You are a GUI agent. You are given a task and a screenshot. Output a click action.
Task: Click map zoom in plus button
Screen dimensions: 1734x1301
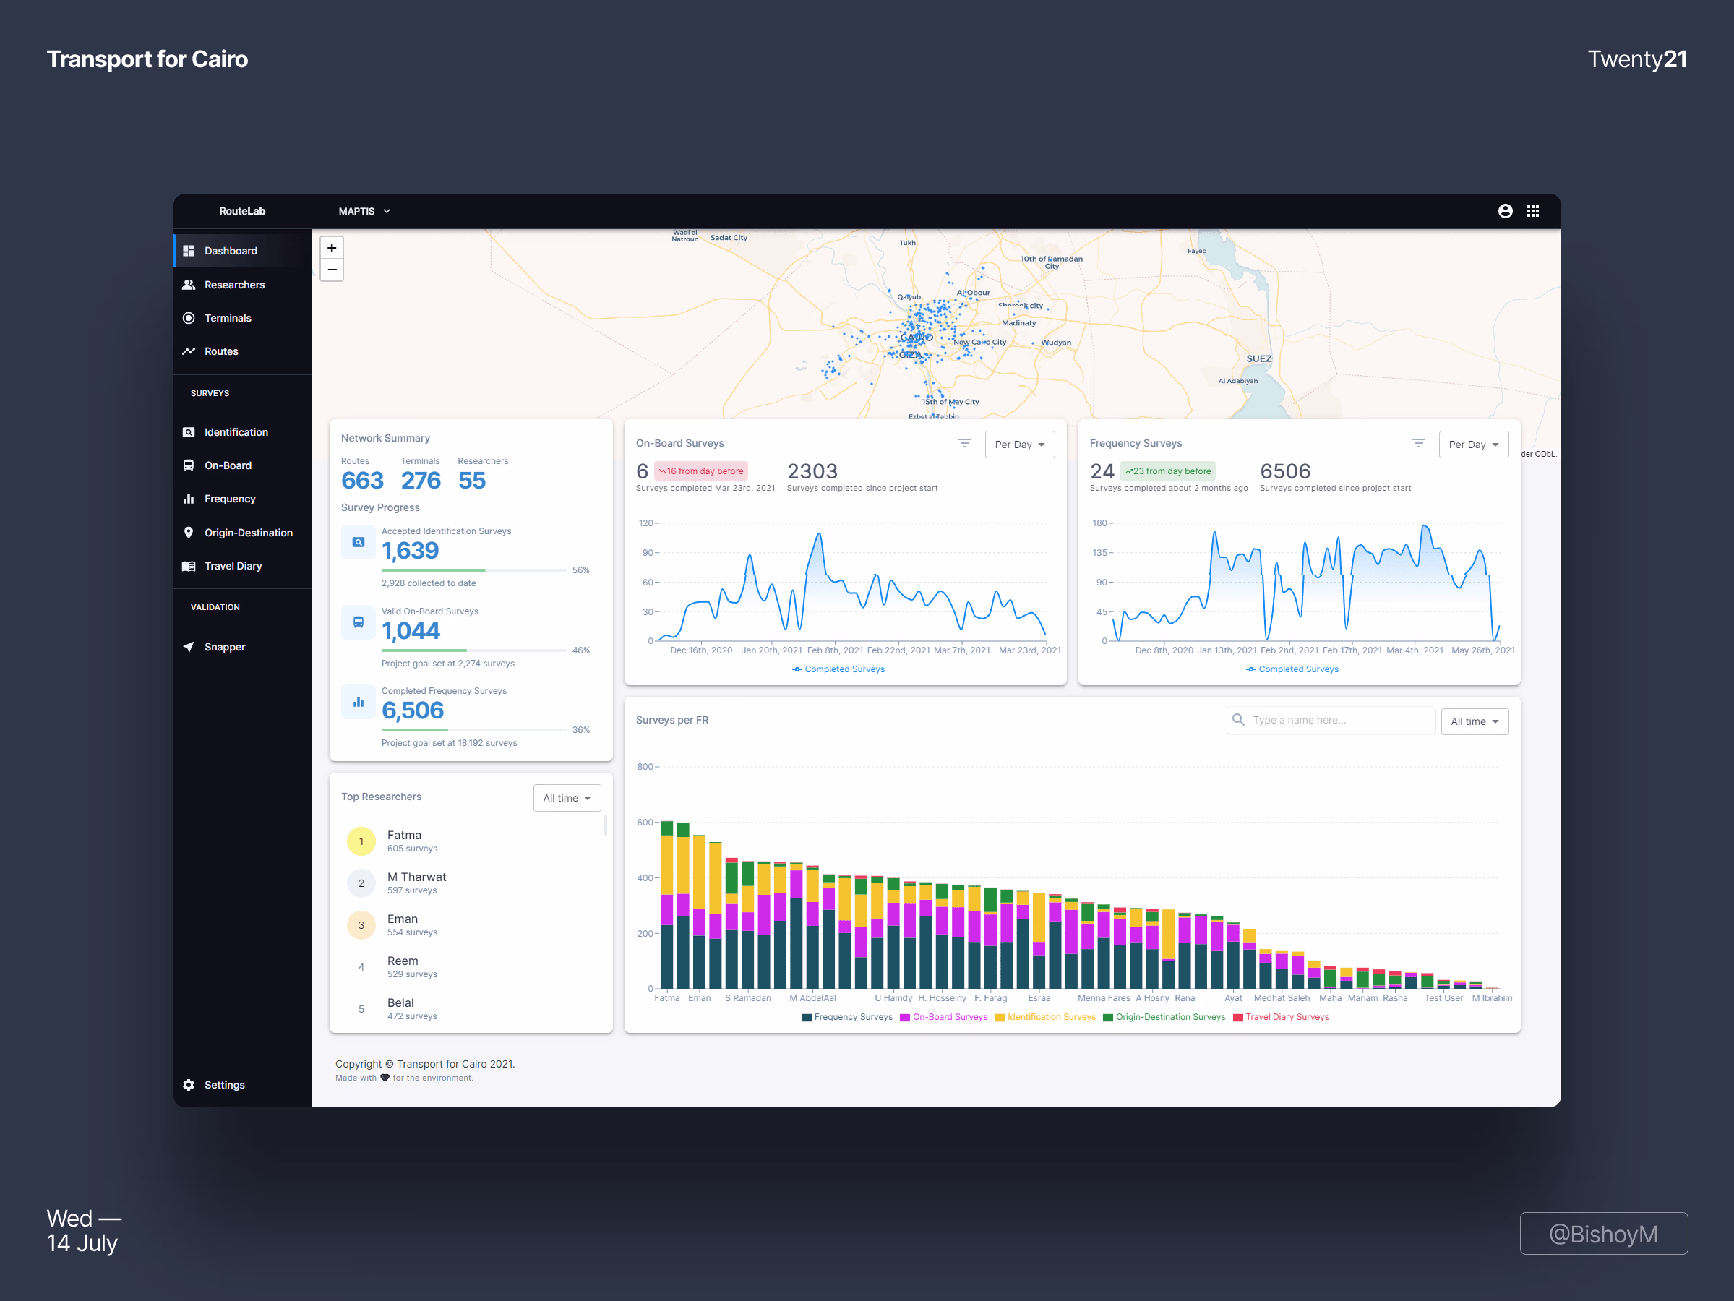332,248
